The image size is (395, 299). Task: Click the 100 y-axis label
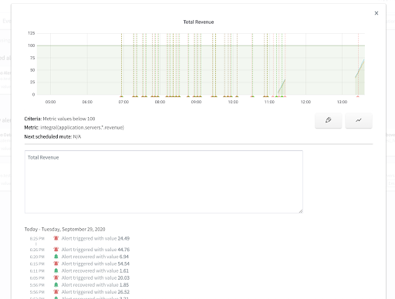[x=31, y=45]
